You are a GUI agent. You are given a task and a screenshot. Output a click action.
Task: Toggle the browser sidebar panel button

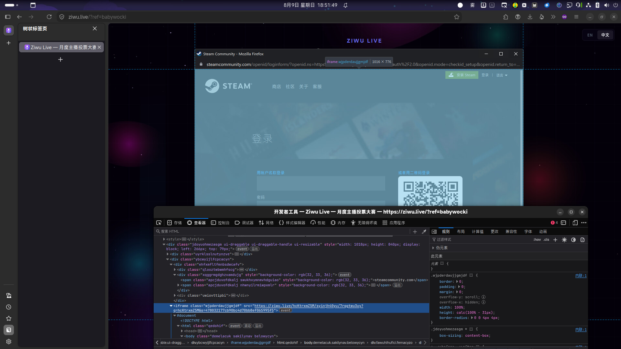[x=8, y=17]
